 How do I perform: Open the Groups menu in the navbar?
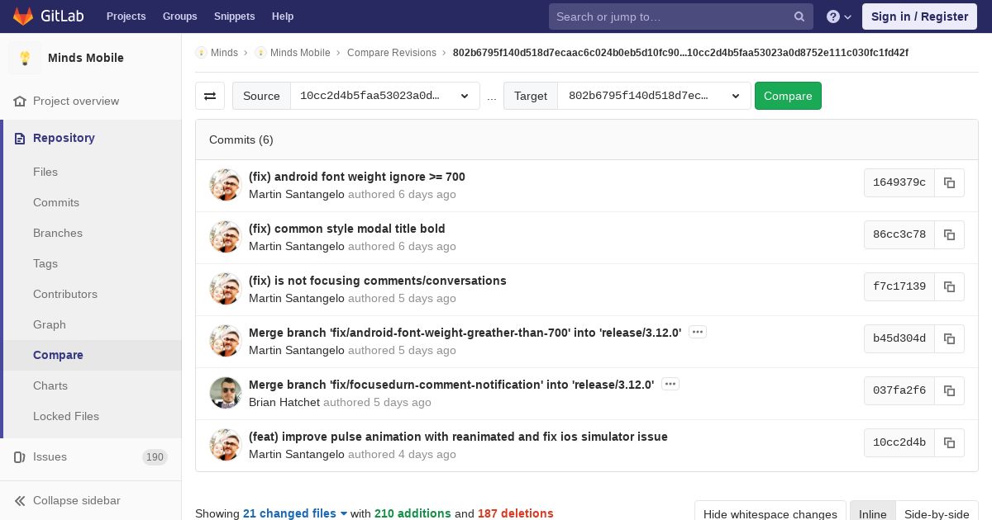coord(179,17)
